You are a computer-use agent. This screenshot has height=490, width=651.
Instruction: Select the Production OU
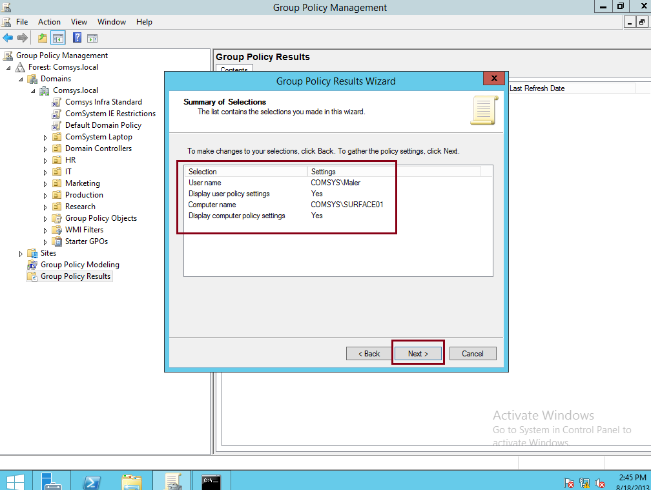(x=84, y=195)
